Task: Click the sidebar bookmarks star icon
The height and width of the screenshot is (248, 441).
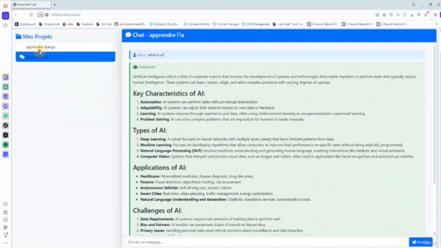Action: 6,25
